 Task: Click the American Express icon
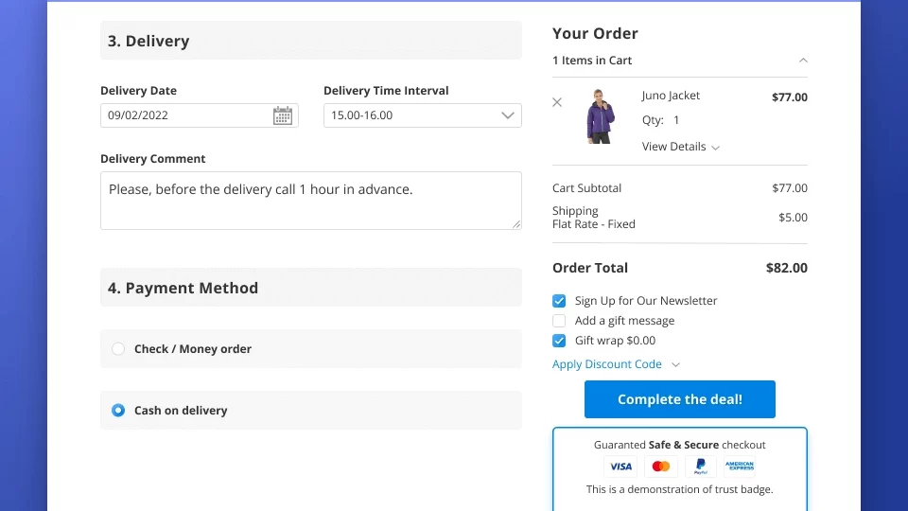(x=740, y=466)
